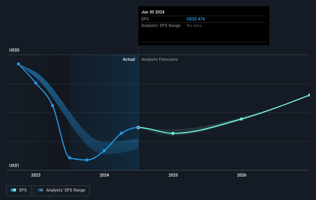
Task: Toggle the Analysts' EPS Range legend button
Action: (62, 190)
